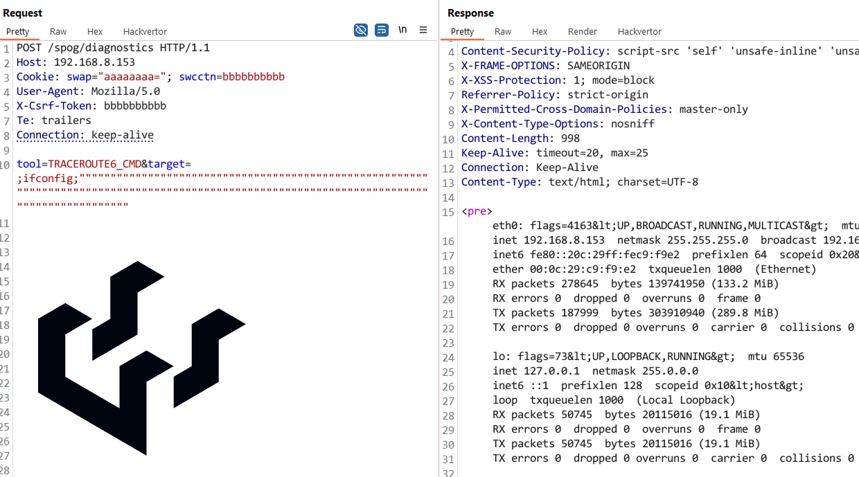Screen dimensions: 859x477
Task: Select the Pretty tab in Response
Action: 462,31
